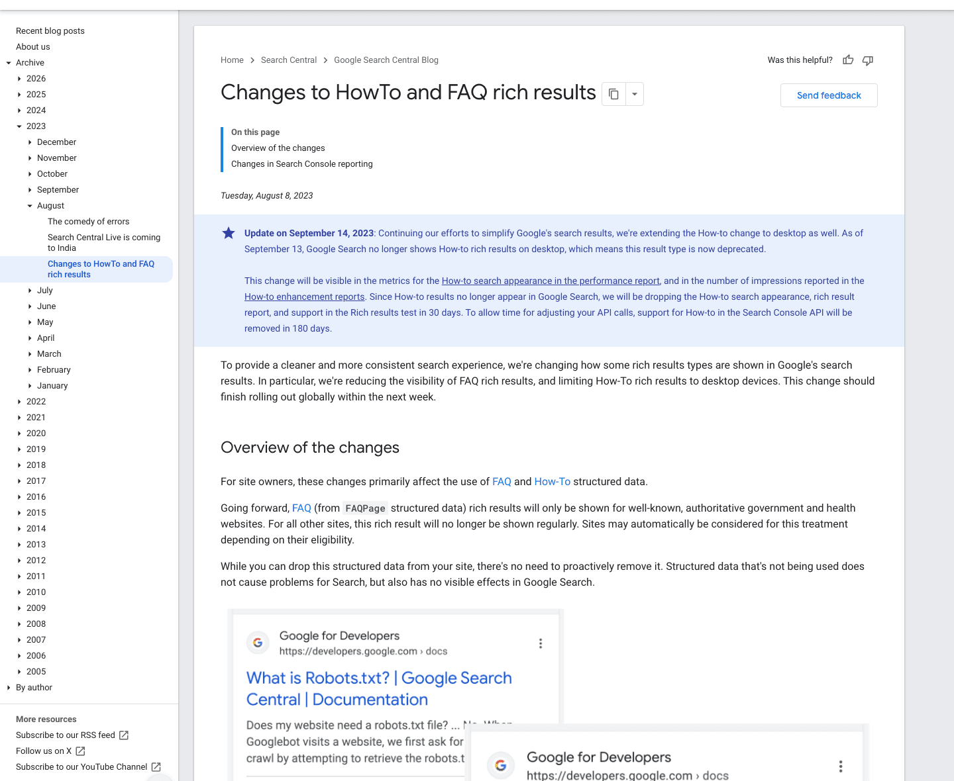
Task: Expand the February month list
Action: coord(30,370)
